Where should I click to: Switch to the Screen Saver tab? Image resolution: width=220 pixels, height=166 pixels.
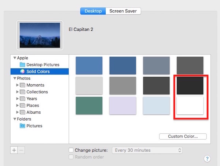tap(123, 11)
